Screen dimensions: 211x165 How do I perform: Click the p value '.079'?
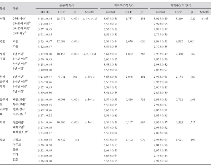point(142,140)
